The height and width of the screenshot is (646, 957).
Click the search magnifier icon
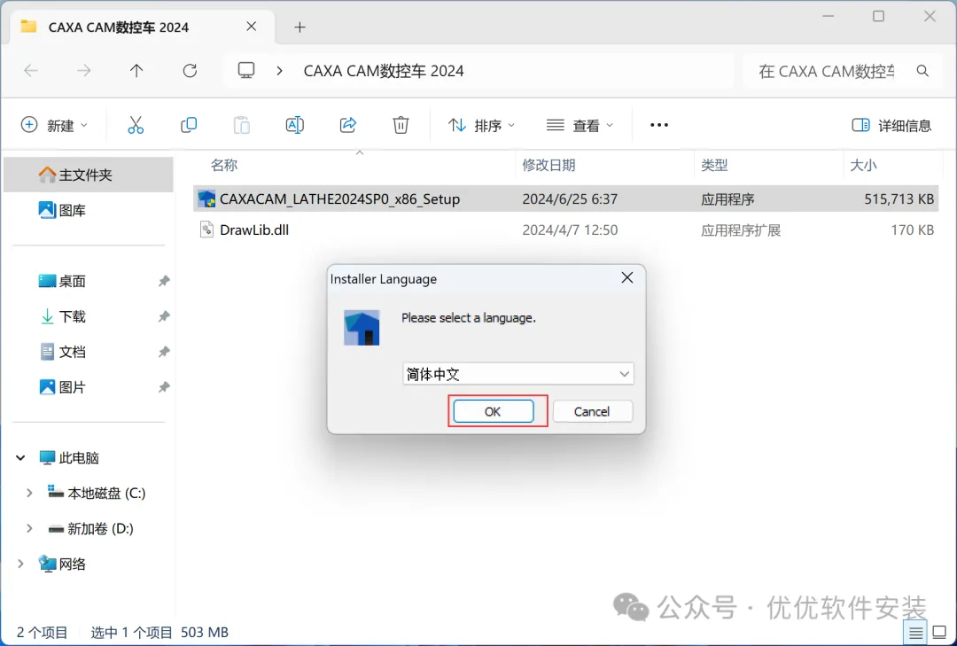coord(922,71)
